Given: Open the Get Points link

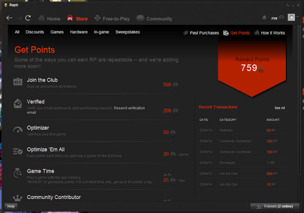Looking at the screenshot, I should pyautogui.click(x=237, y=33).
